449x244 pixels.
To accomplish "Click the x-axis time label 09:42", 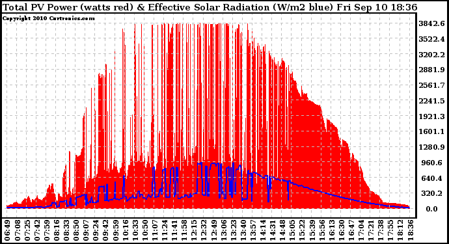I will [x=105, y=230].
